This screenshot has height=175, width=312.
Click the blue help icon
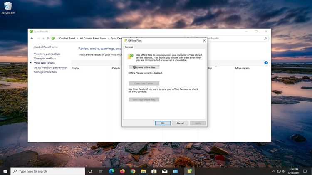[x=266, y=63]
